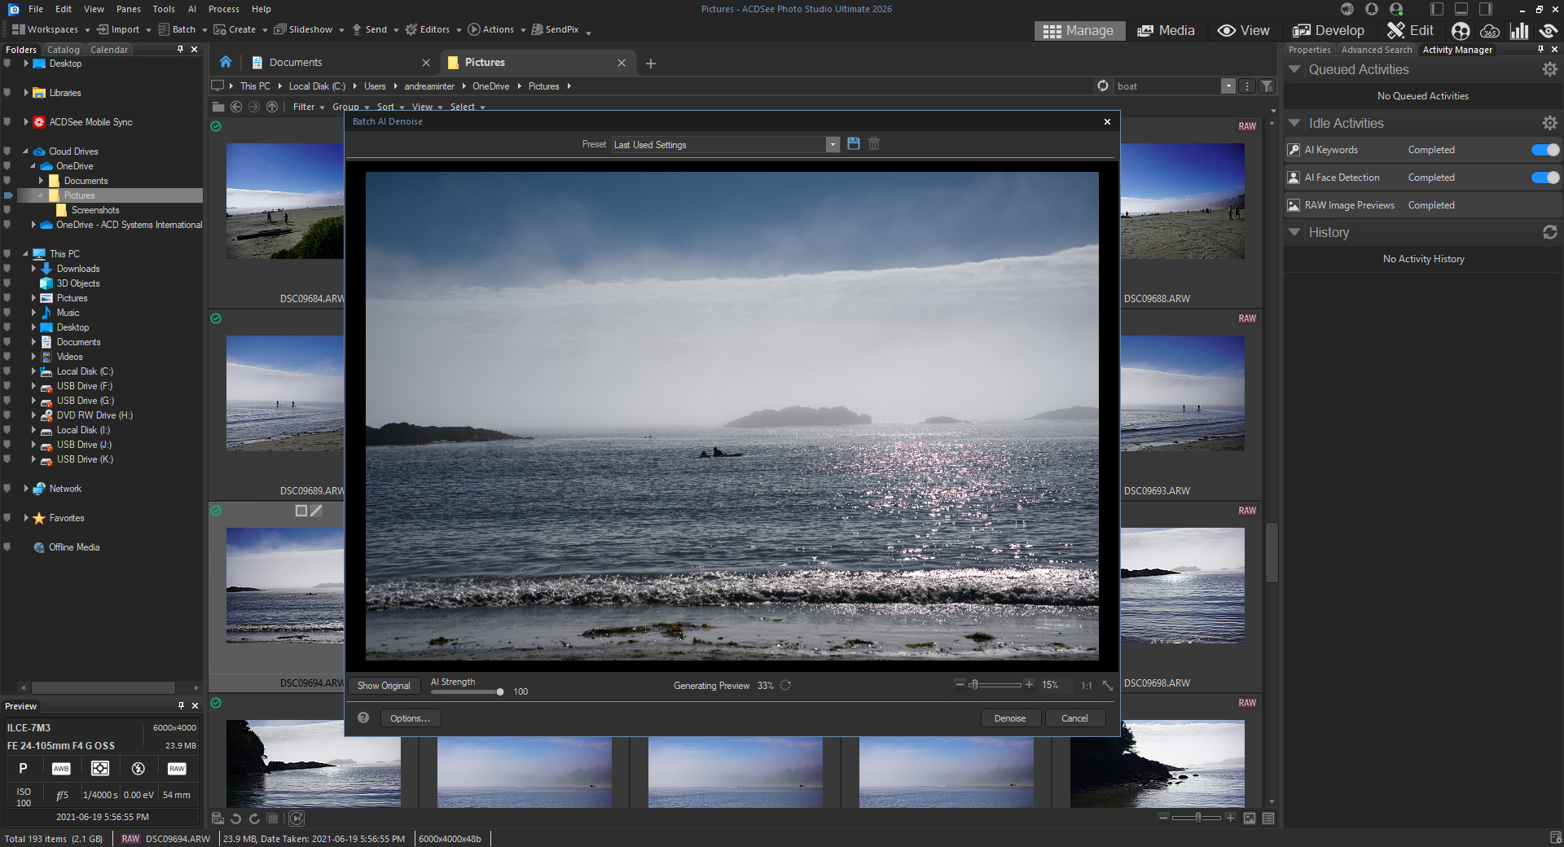Save the current denoise preset
Viewport: 1564px width, 847px height.
853,144
